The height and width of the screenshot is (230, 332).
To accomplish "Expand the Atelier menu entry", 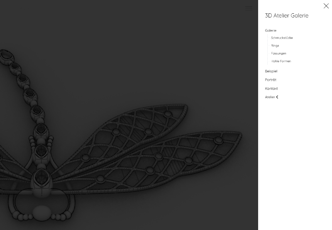I will 270,97.
